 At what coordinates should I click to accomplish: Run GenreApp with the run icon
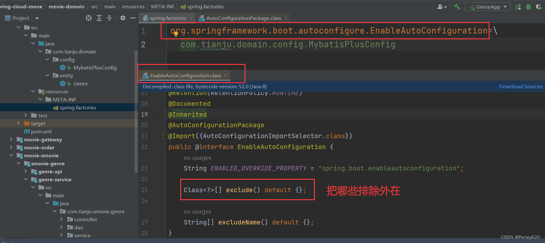click(518, 7)
